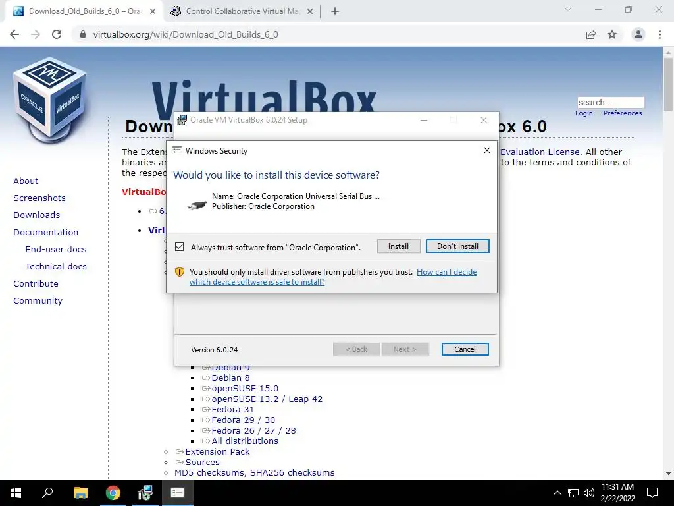Close the Oracle VM VirtualBox Setup window
This screenshot has height=506, width=674.
point(484,120)
